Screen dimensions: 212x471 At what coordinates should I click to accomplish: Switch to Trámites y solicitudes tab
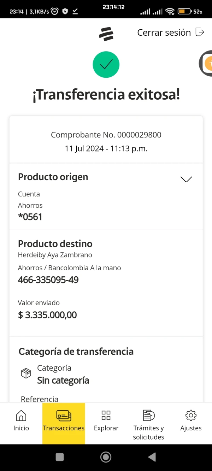click(149, 428)
